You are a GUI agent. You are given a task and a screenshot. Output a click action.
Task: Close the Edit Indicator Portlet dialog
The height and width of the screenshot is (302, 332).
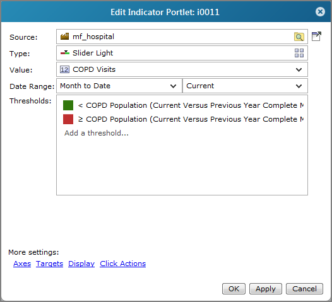(320, 11)
